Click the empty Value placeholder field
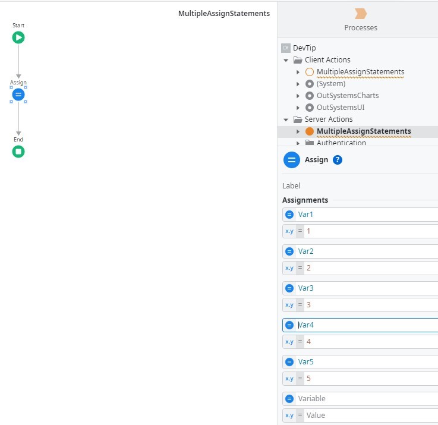Screen dimensions: 438x425 pos(368,415)
